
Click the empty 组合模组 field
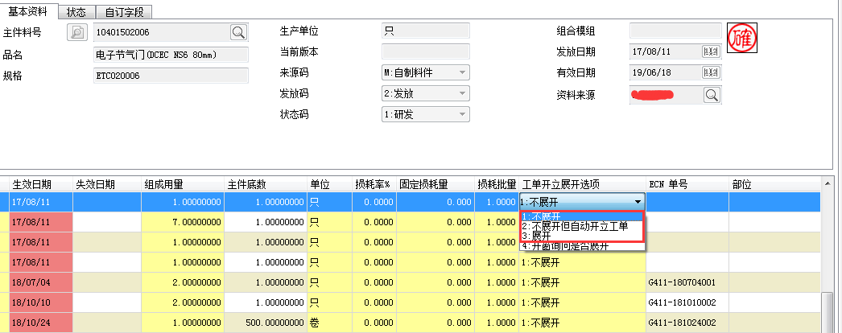click(x=675, y=31)
